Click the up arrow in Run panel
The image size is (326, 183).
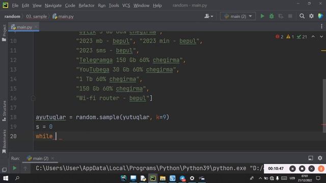click(25, 168)
